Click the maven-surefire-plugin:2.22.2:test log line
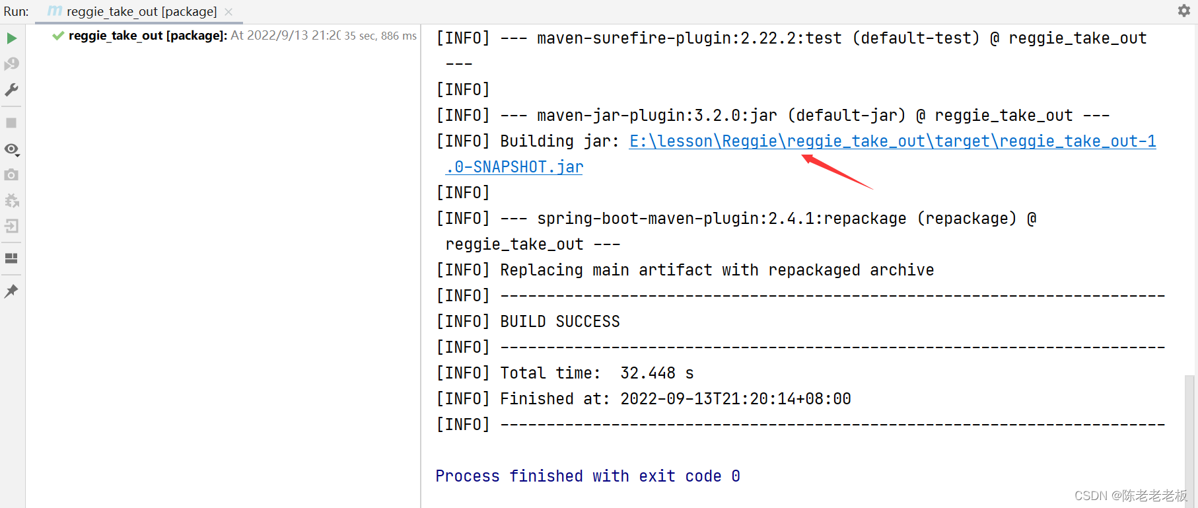The height and width of the screenshot is (508, 1198). 791,38
